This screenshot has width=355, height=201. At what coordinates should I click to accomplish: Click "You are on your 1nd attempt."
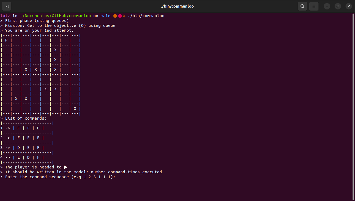coord(39,30)
